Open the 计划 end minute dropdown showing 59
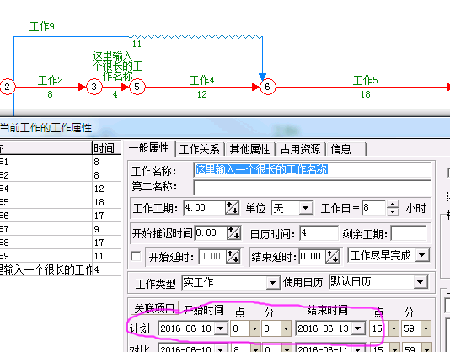The width and height of the screenshot is (450, 352). 426,328
